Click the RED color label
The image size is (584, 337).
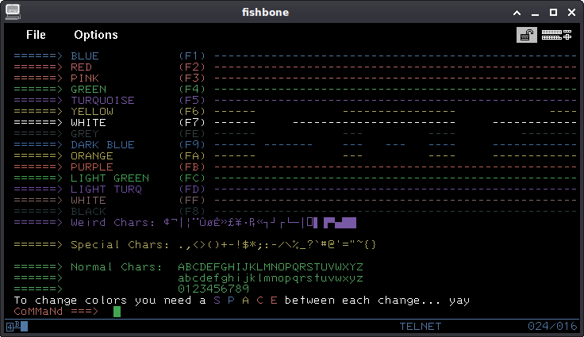[x=81, y=67]
